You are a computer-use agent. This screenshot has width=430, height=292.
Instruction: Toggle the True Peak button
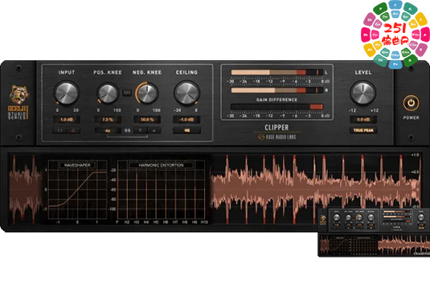click(x=363, y=130)
